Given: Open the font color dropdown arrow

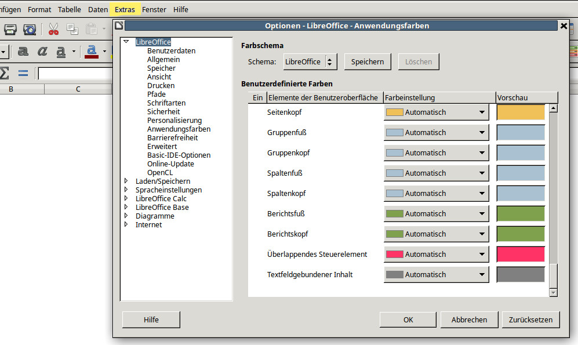Looking at the screenshot, I should [x=105, y=52].
